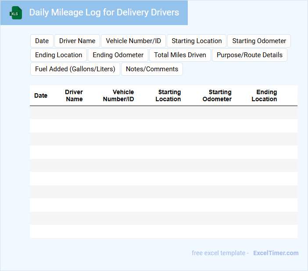Click the Starting Location column header
The image size is (308, 271).
pos(168,95)
